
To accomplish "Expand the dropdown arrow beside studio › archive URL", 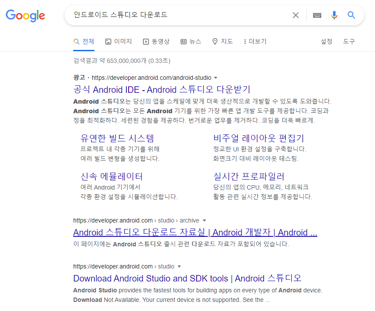I will click(204, 220).
